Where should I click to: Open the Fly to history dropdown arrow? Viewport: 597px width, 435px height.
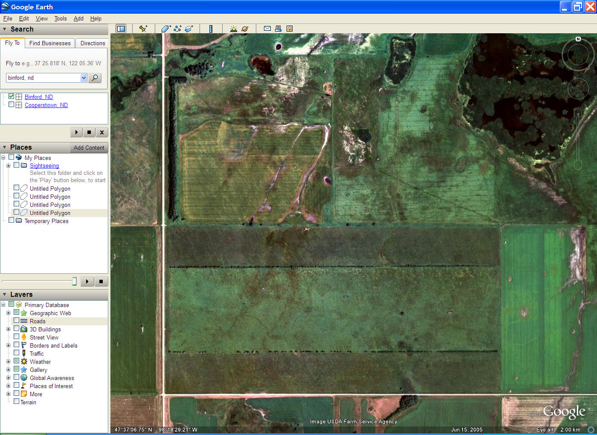[x=84, y=78]
